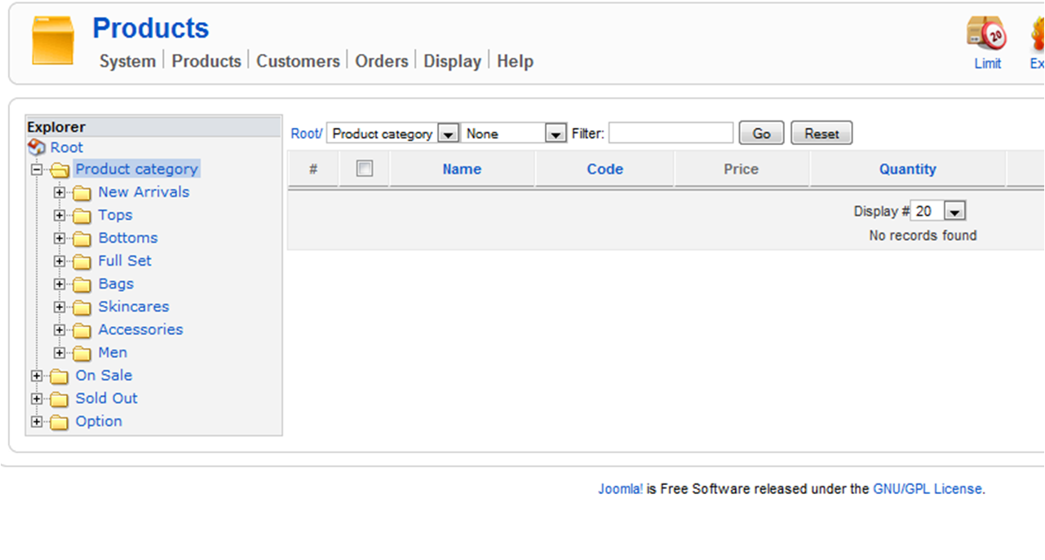Viewport: 1045px width, 560px height.
Task: Click the Option folder icon
Action: coord(59,421)
